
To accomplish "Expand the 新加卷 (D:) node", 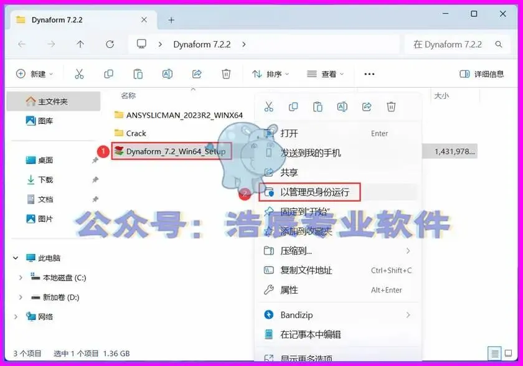I will (21, 297).
